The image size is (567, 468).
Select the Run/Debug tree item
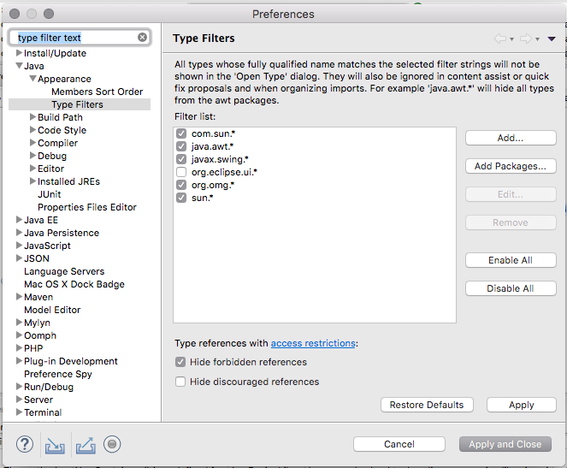tap(49, 387)
